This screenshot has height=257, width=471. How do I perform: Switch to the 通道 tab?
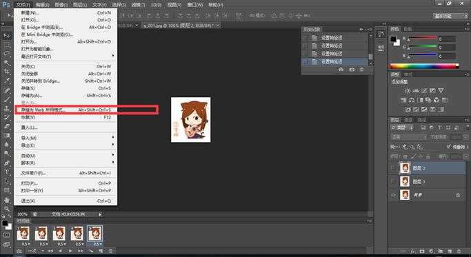tap(408, 120)
